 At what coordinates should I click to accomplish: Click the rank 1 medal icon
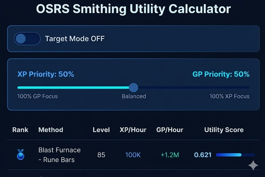(20, 155)
